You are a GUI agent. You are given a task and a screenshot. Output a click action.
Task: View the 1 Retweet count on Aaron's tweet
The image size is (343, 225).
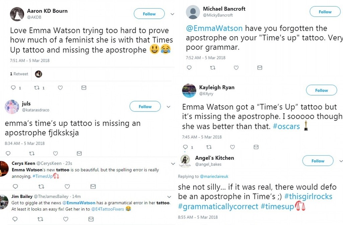[19, 74]
